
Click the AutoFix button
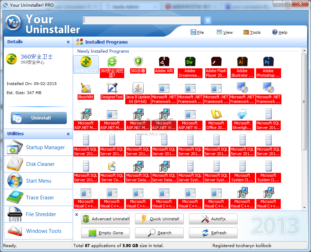tap(213, 219)
